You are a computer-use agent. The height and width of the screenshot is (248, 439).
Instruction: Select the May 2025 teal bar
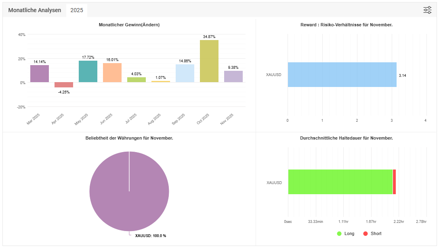point(88,72)
